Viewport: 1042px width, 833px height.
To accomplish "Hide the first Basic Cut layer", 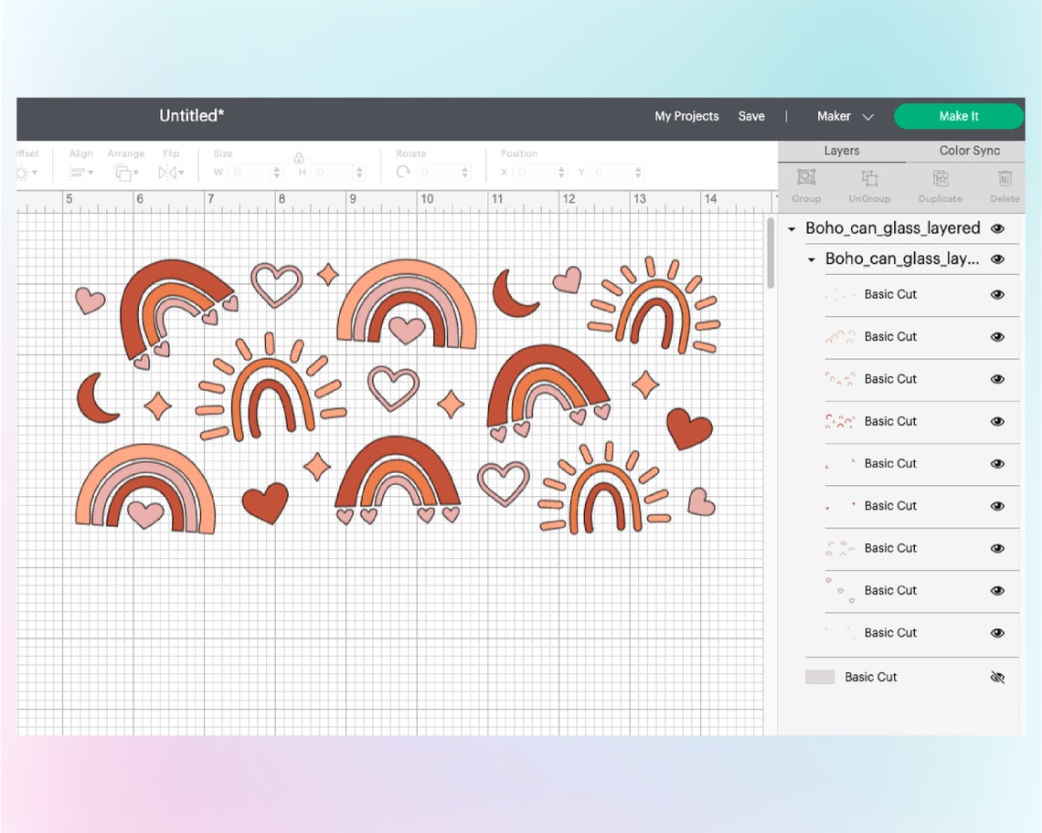I will coord(999,294).
